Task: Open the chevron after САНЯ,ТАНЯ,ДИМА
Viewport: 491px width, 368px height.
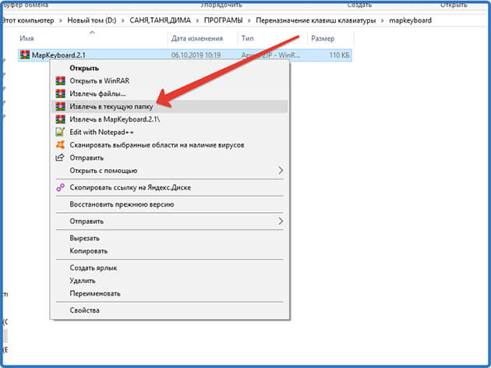Action: [197, 21]
